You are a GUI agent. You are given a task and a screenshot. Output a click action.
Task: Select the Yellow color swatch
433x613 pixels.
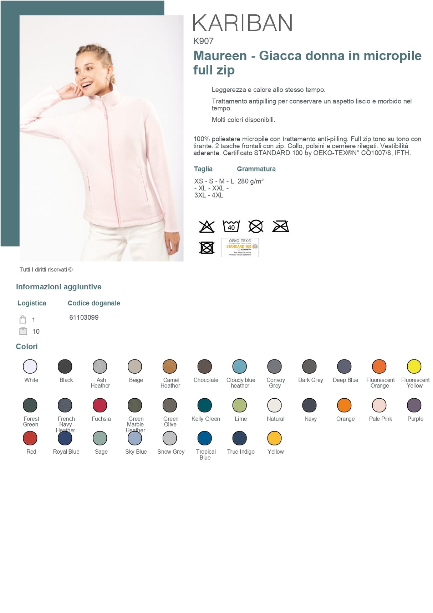click(x=275, y=438)
